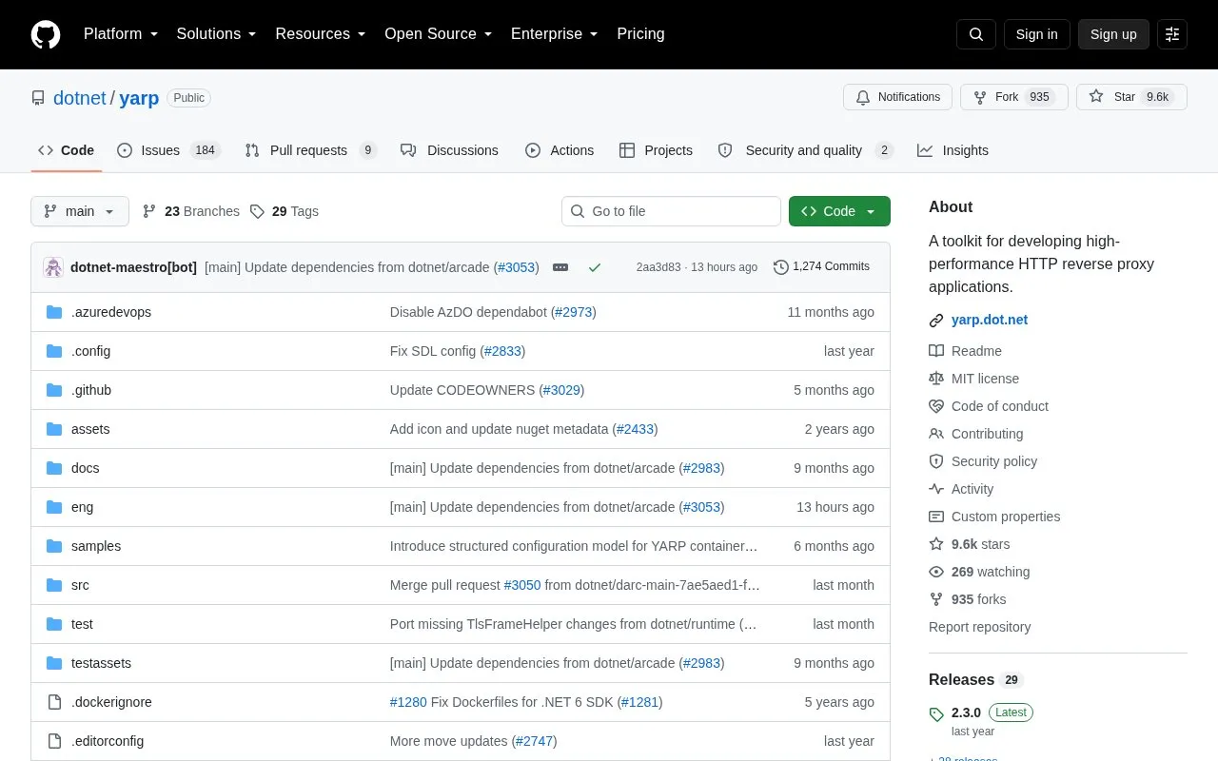The width and height of the screenshot is (1218, 761).
Task: Open the Pricing link
Action: pos(640,34)
